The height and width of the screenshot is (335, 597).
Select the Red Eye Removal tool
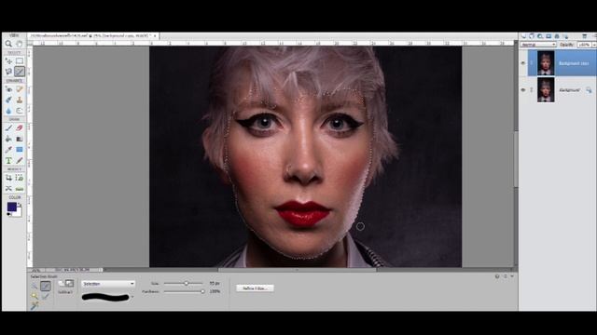(x=8, y=89)
